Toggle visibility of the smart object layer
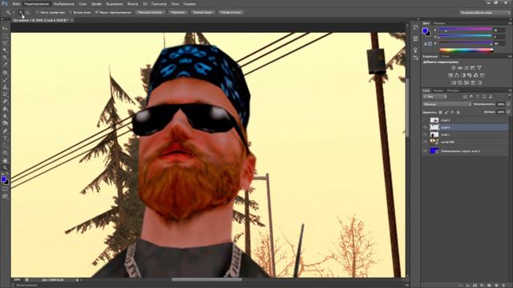The height and width of the screenshot is (288, 513). pyautogui.click(x=426, y=142)
